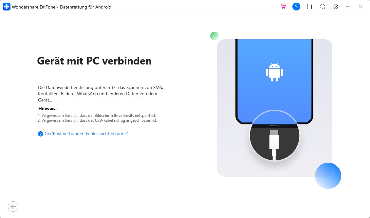Click the note about unlocked screen

pos(97,116)
